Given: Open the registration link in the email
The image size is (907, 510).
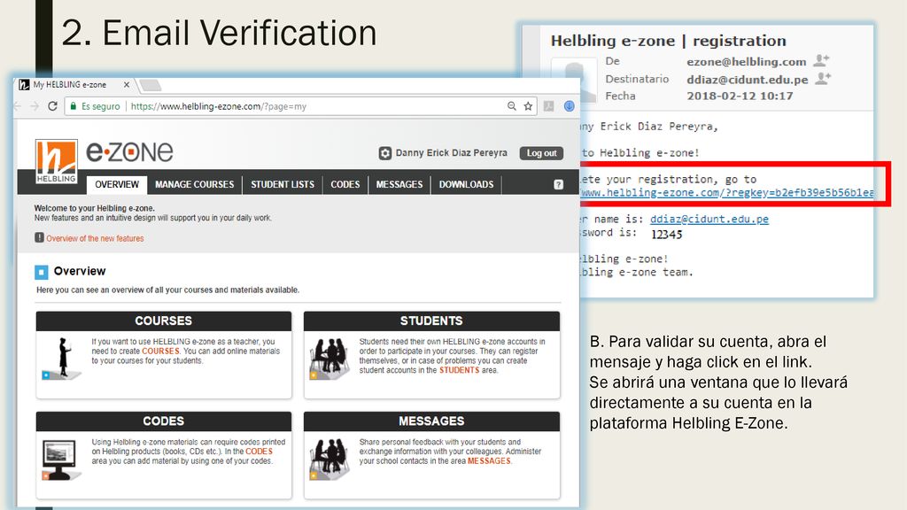Looking at the screenshot, I should [727, 192].
